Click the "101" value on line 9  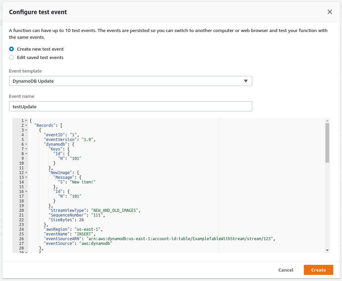coord(76,159)
